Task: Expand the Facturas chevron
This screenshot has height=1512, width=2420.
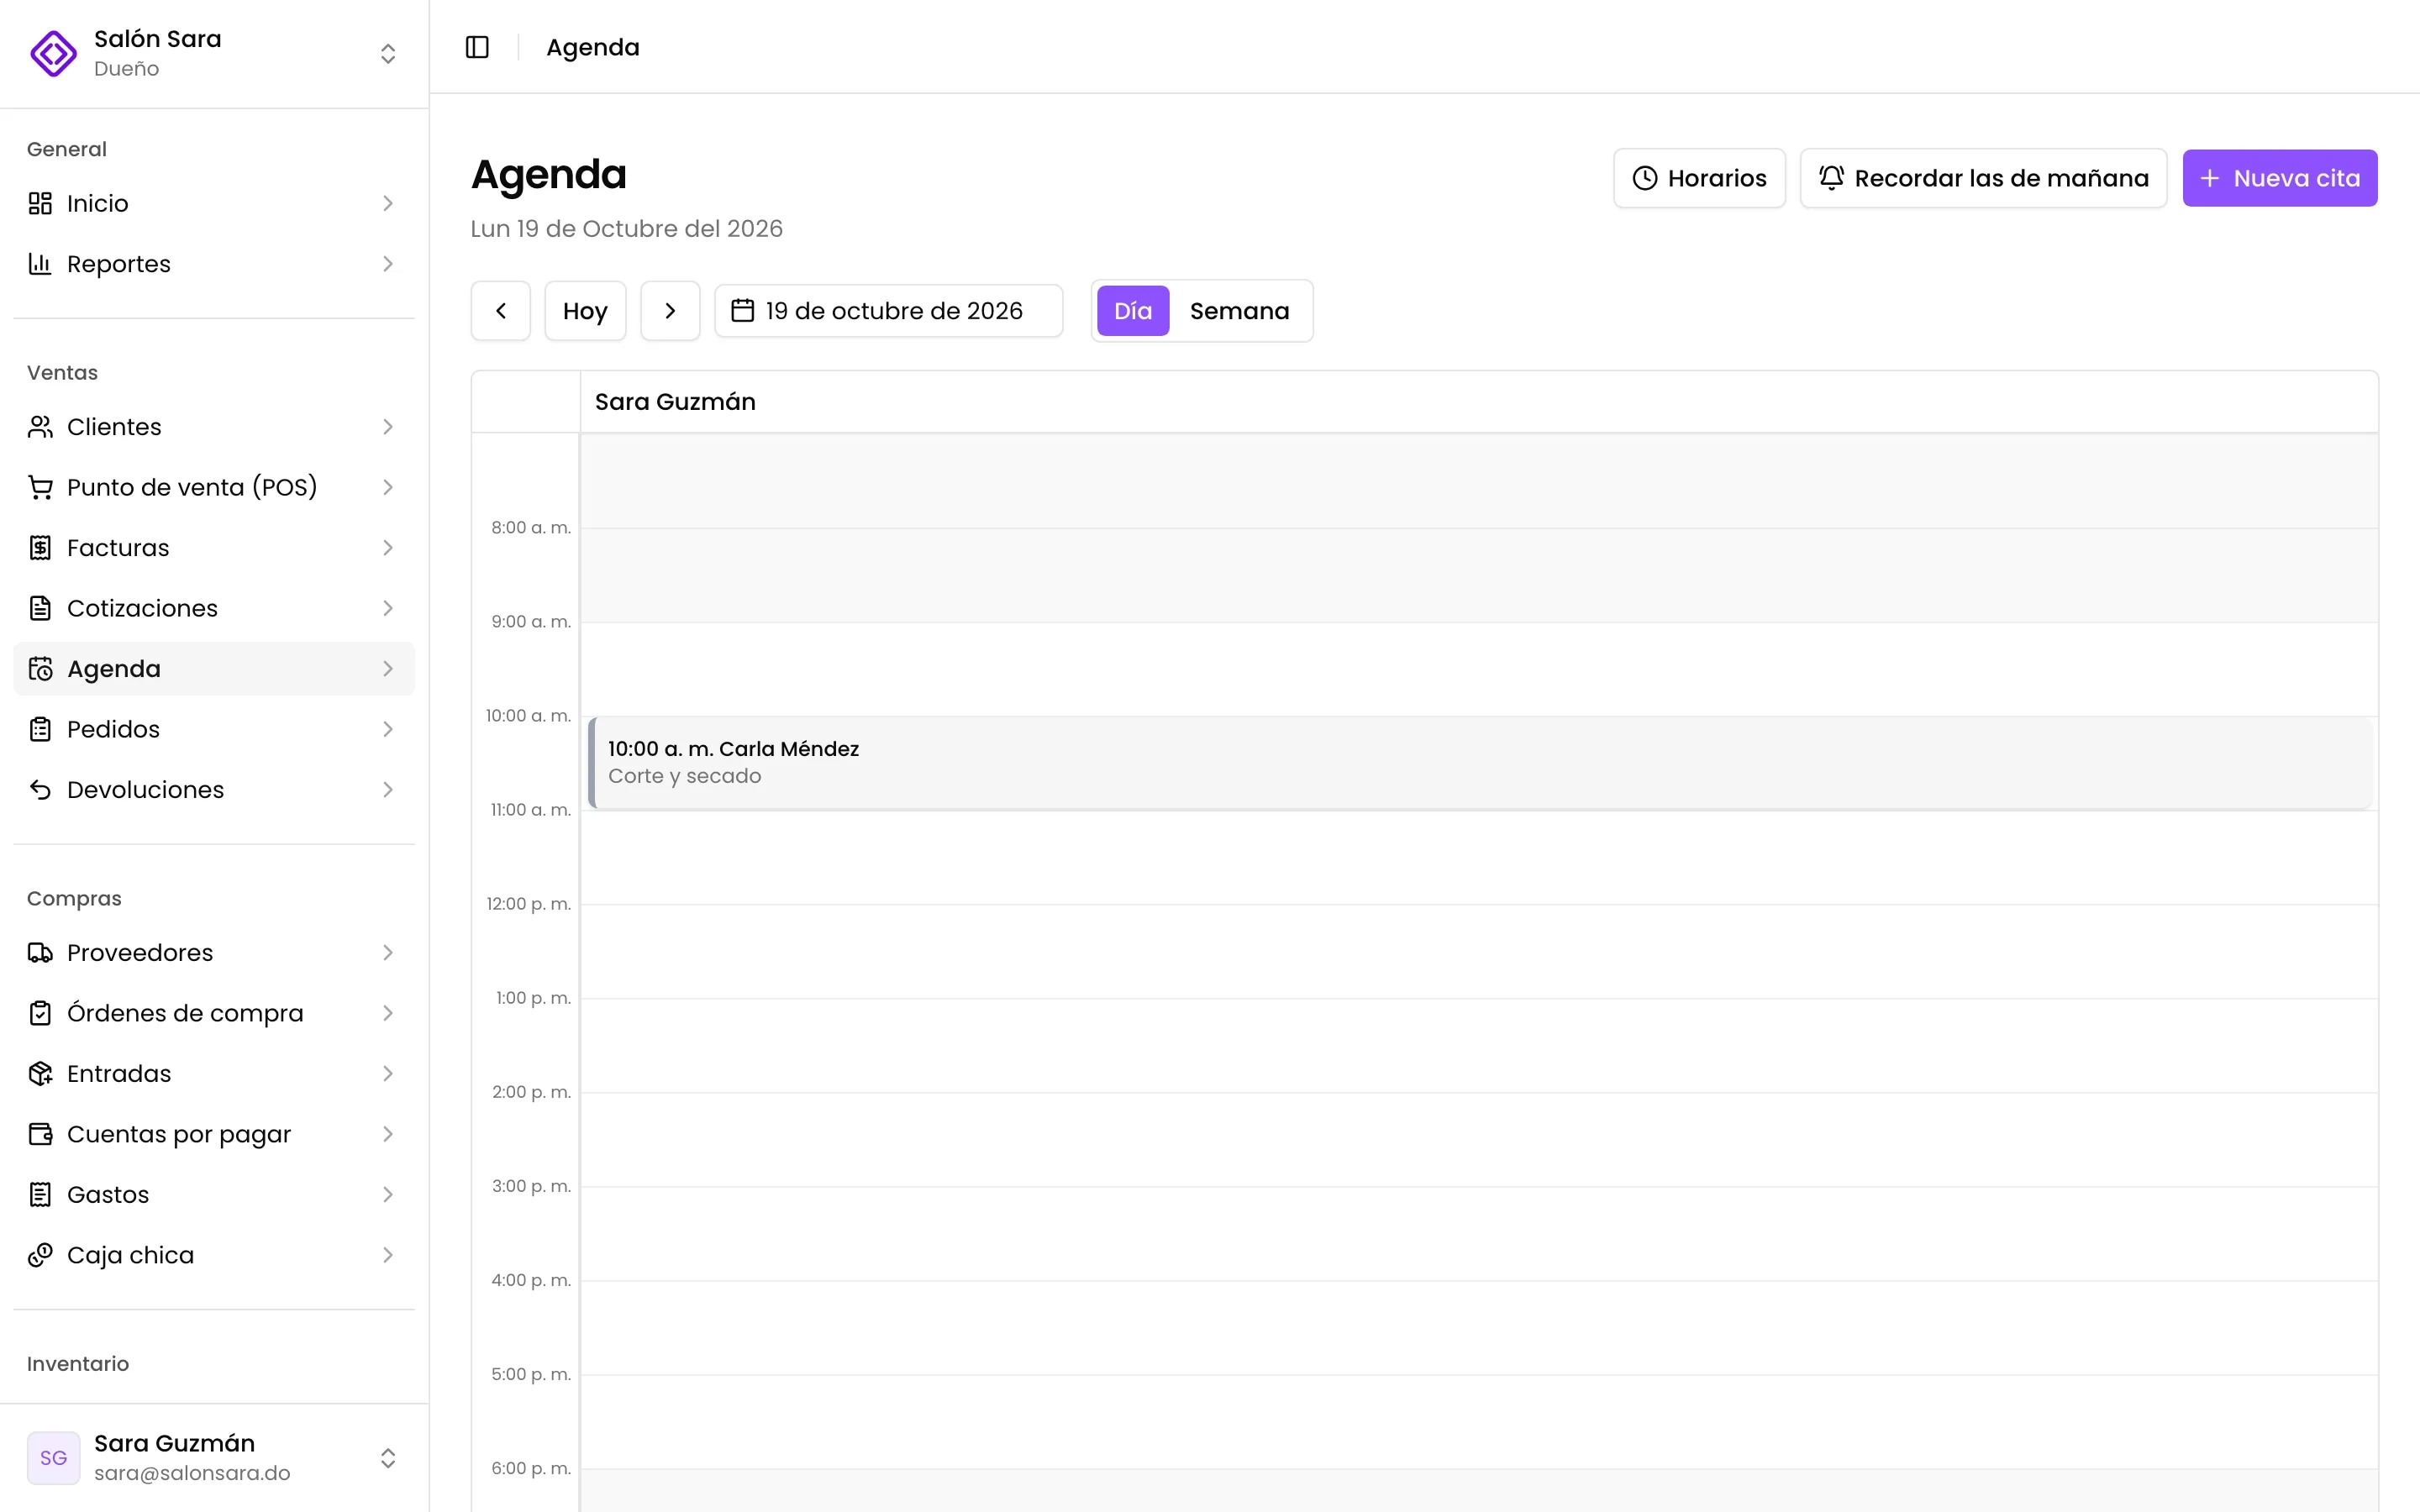Action: tap(388, 548)
